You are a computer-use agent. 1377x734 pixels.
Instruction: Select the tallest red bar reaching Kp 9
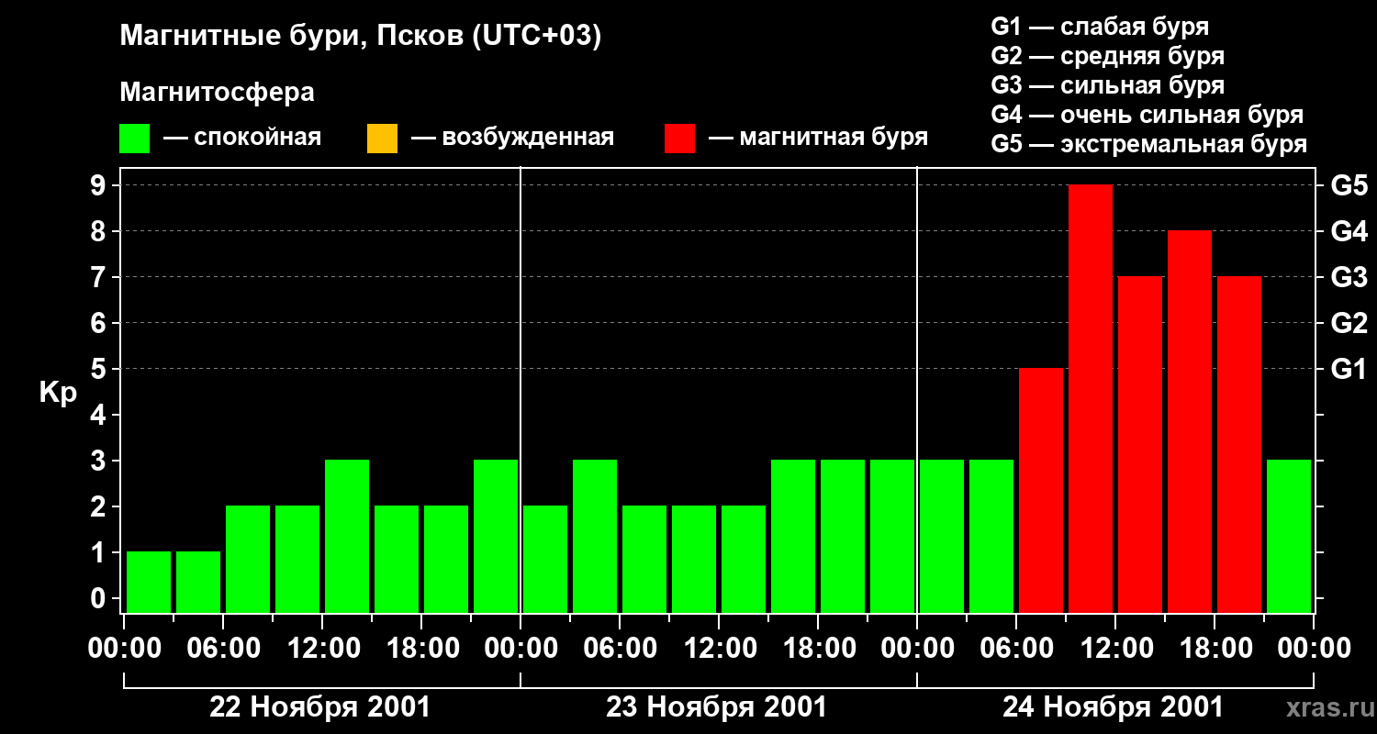click(1091, 398)
